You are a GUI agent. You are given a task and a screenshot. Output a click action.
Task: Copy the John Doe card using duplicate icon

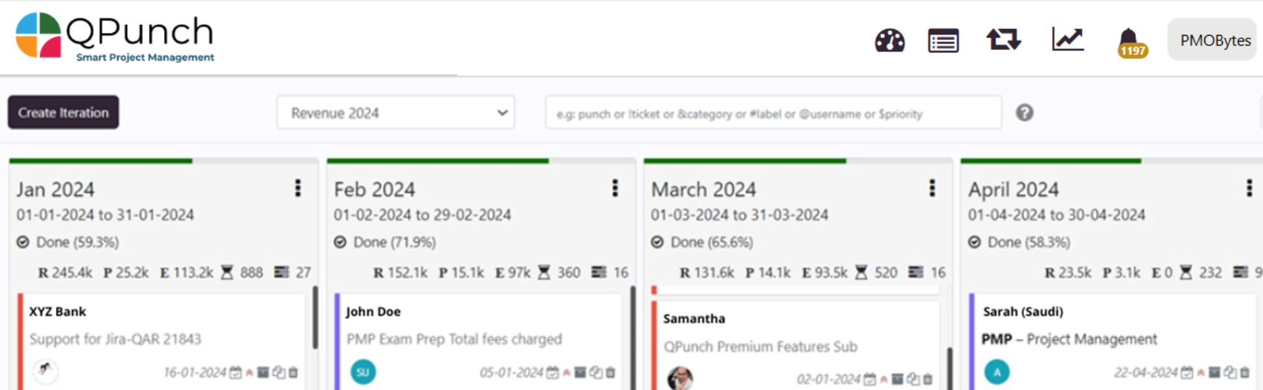tap(596, 373)
